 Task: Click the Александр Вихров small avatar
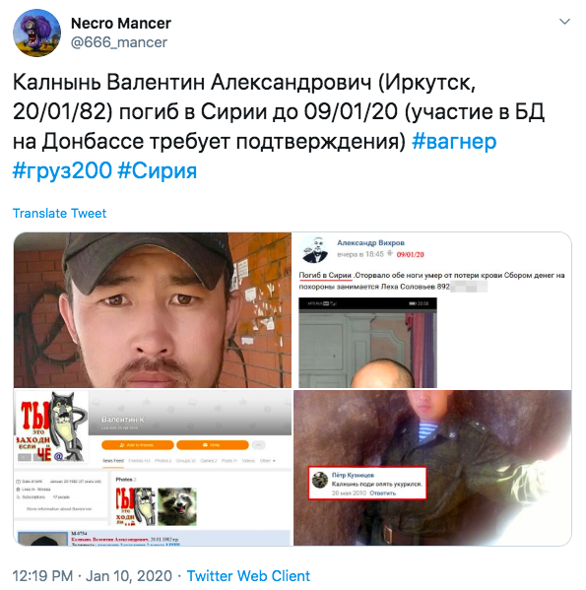[x=315, y=249]
